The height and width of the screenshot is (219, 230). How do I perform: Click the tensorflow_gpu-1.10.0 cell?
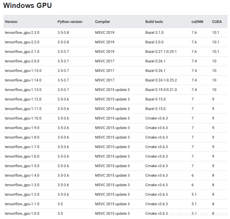23,118
